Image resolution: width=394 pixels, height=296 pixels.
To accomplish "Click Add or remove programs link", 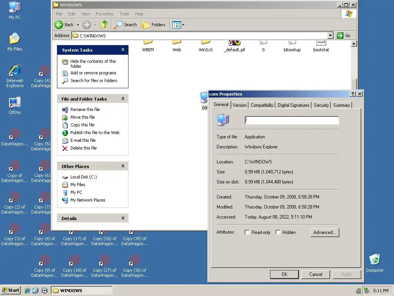I will (x=93, y=73).
